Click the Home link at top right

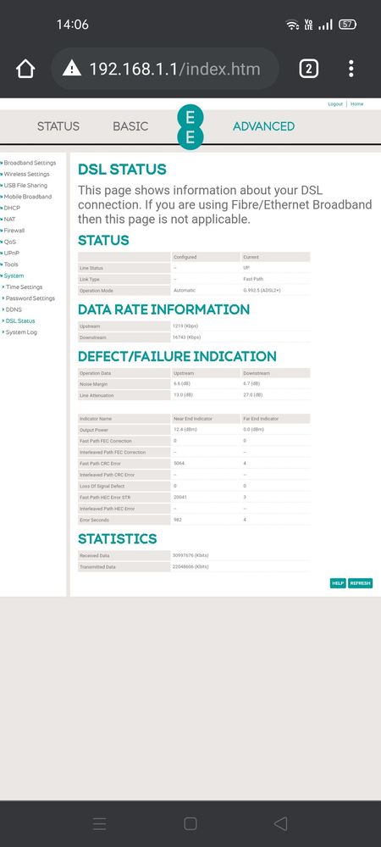tap(356, 103)
